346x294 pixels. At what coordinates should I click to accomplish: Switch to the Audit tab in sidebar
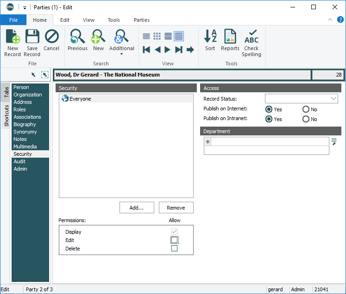[x=19, y=161]
